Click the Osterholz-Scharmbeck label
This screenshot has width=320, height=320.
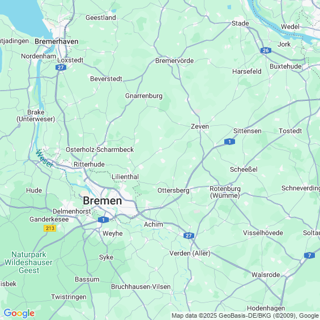pyautogui.click(x=100, y=150)
